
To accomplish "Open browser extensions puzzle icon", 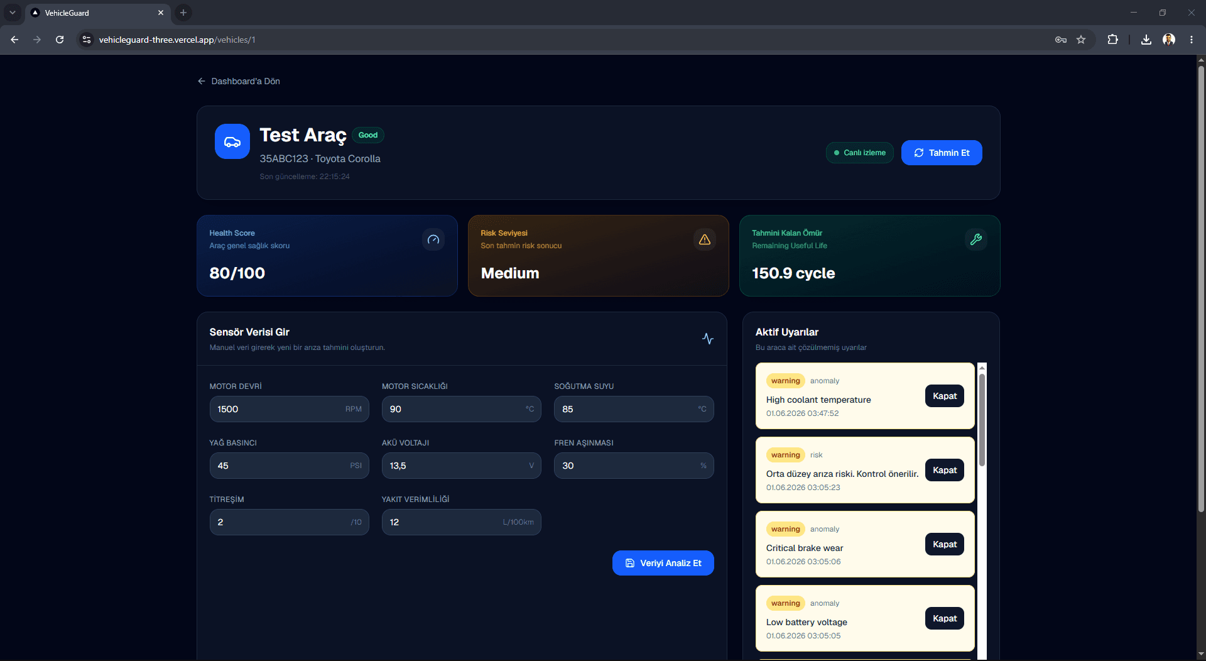I will (1113, 40).
